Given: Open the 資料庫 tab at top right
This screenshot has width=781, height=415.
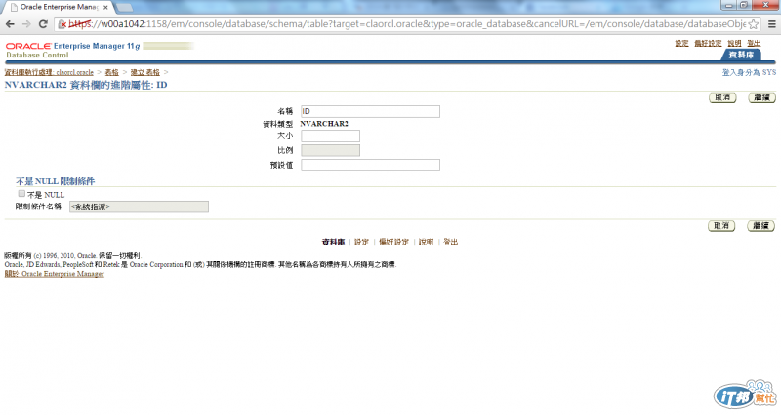Looking at the screenshot, I should tap(741, 55).
